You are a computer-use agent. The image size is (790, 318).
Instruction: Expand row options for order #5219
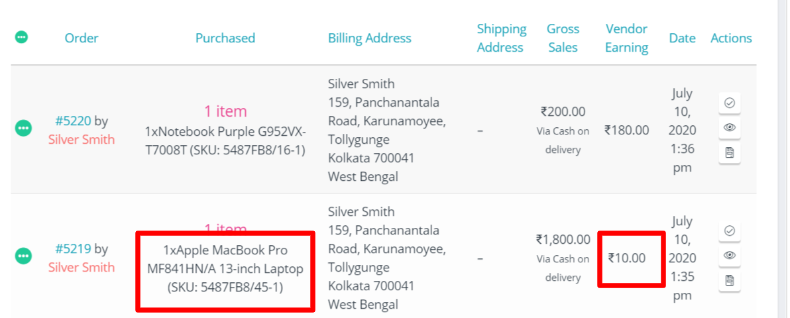23,255
